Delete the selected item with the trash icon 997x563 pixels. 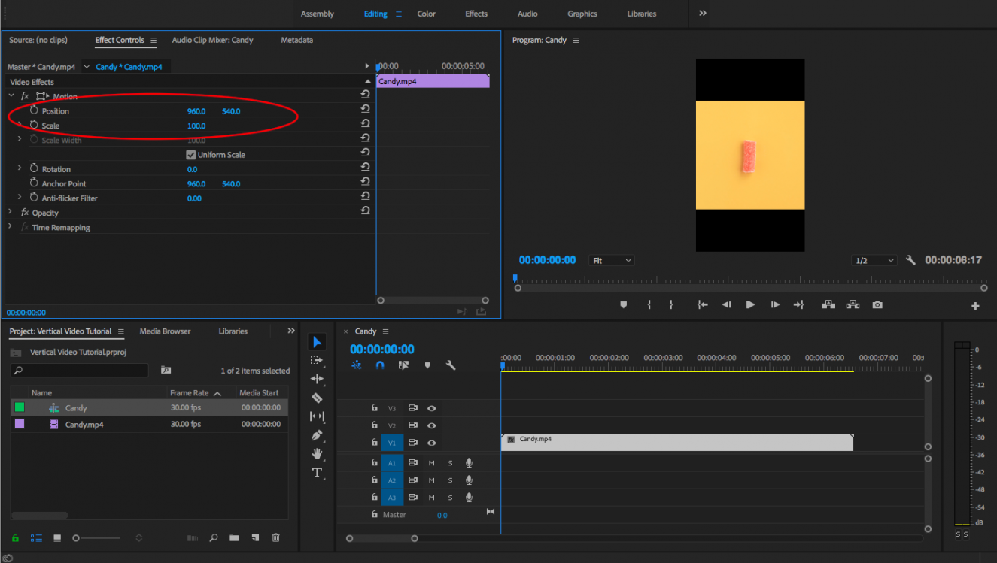tap(275, 537)
